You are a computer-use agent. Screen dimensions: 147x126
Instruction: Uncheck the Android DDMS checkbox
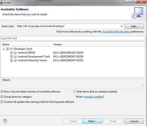click(11, 53)
